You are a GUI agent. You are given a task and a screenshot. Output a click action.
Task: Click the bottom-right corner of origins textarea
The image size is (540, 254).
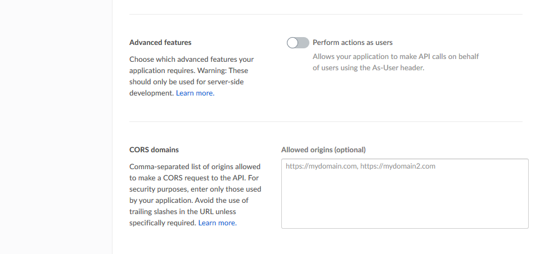525,225
